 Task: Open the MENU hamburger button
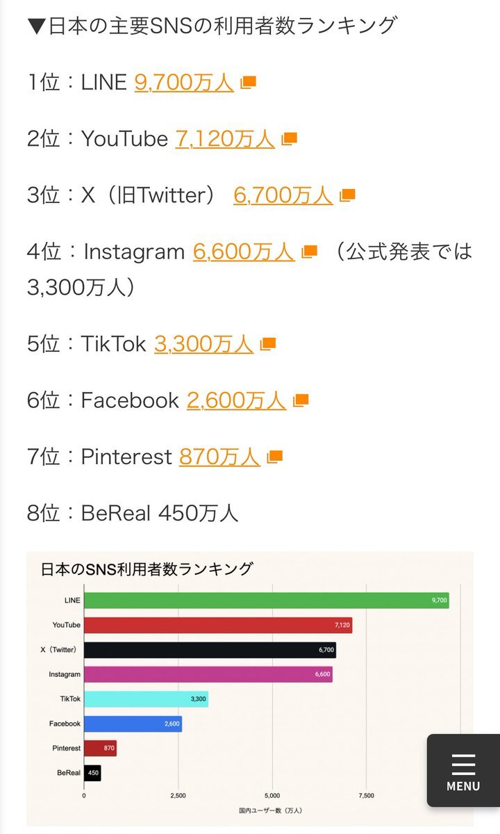coord(463,771)
